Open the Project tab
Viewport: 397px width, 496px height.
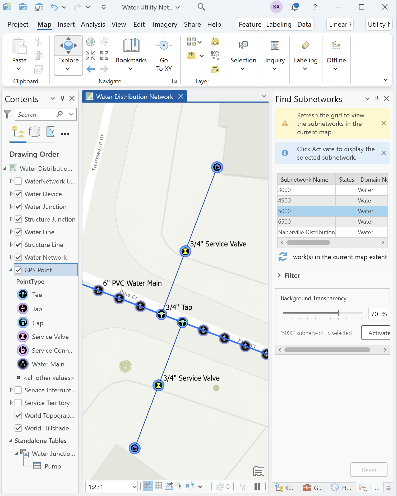(x=18, y=25)
